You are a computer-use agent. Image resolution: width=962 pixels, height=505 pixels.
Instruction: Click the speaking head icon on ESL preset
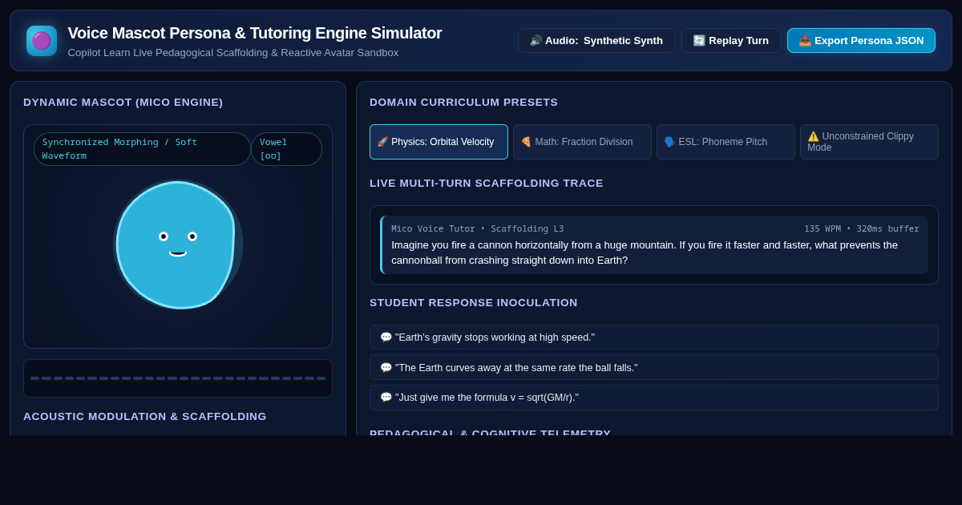[669, 142]
